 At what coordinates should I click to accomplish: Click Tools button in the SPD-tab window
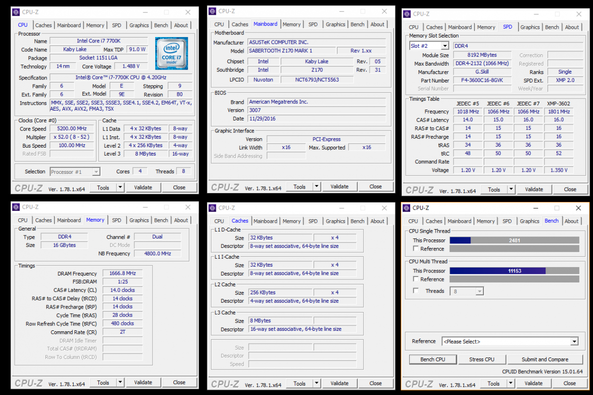[x=494, y=189]
